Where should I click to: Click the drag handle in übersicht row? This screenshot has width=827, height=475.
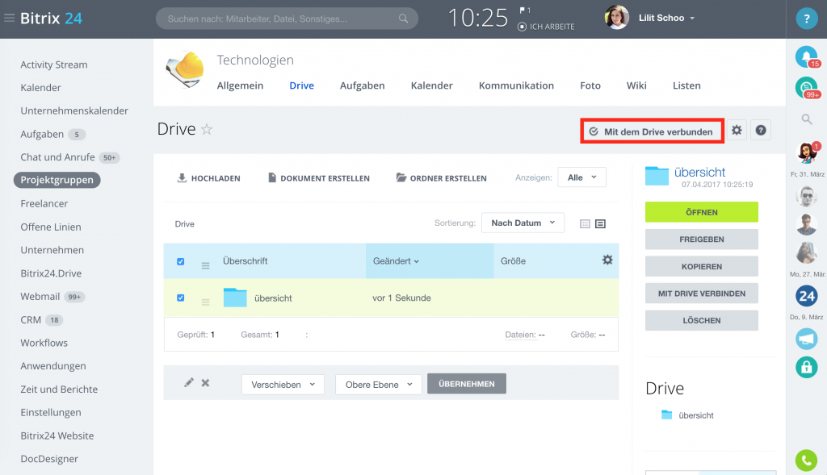click(206, 302)
